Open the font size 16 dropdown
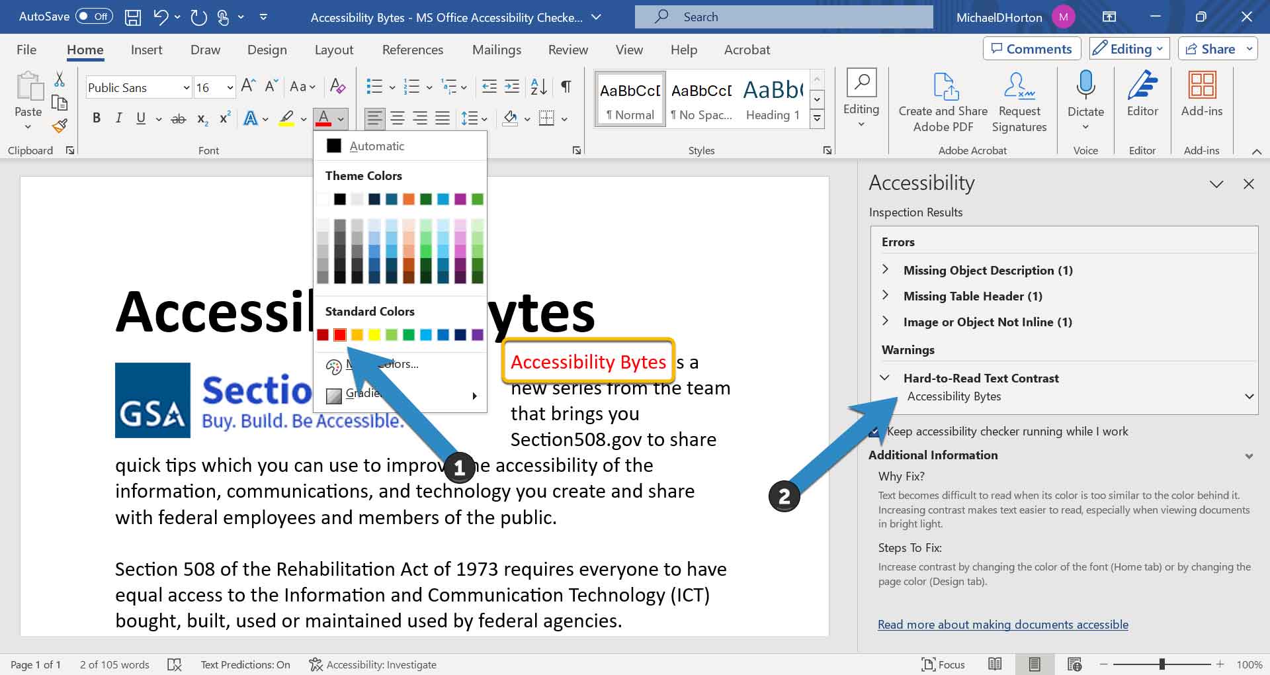 [230, 87]
